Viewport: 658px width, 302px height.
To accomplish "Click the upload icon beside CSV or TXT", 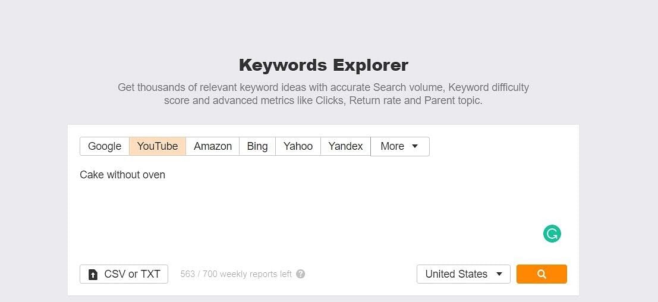I will point(93,274).
